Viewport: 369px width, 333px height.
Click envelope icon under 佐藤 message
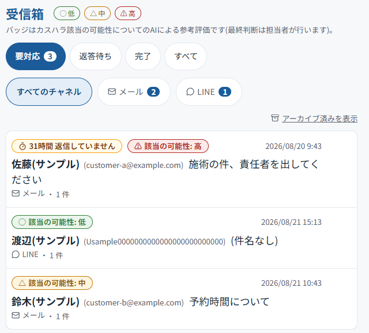click(x=16, y=193)
